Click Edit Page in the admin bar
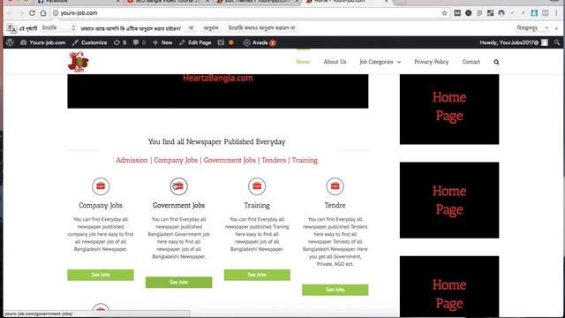Screen dimensions: 565x318 195,42
